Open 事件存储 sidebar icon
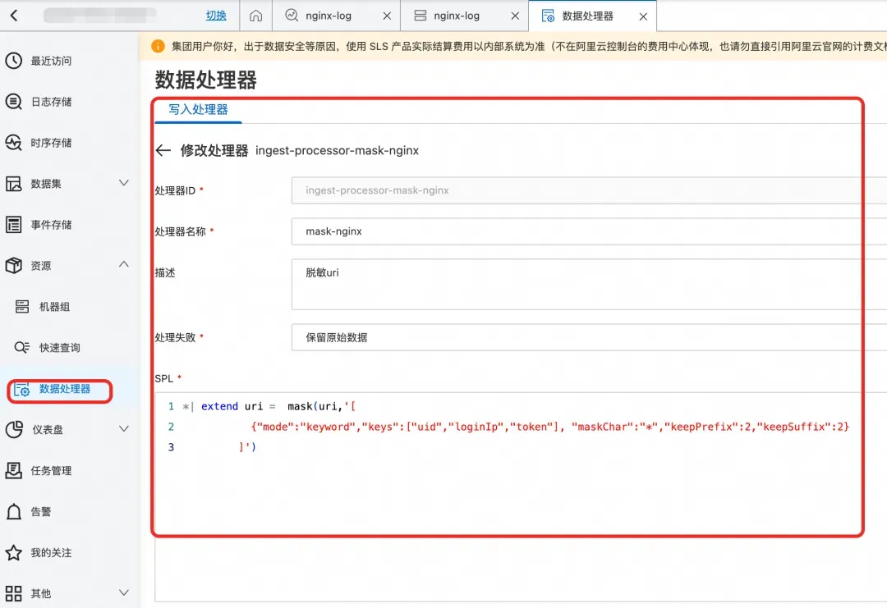887x608 pixels. (14, 224)
